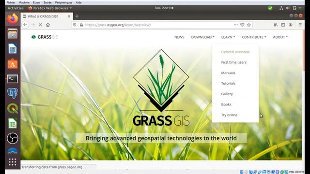310x174 pixels.
Task: Save page to Pocket
Action: tap(242, 25)
